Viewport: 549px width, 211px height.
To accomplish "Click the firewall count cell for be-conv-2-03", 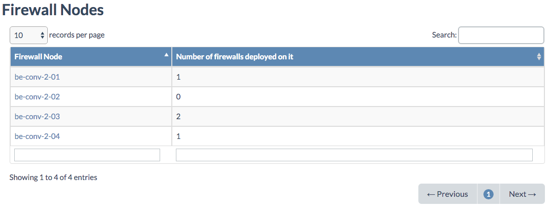I will pos(178,117).
